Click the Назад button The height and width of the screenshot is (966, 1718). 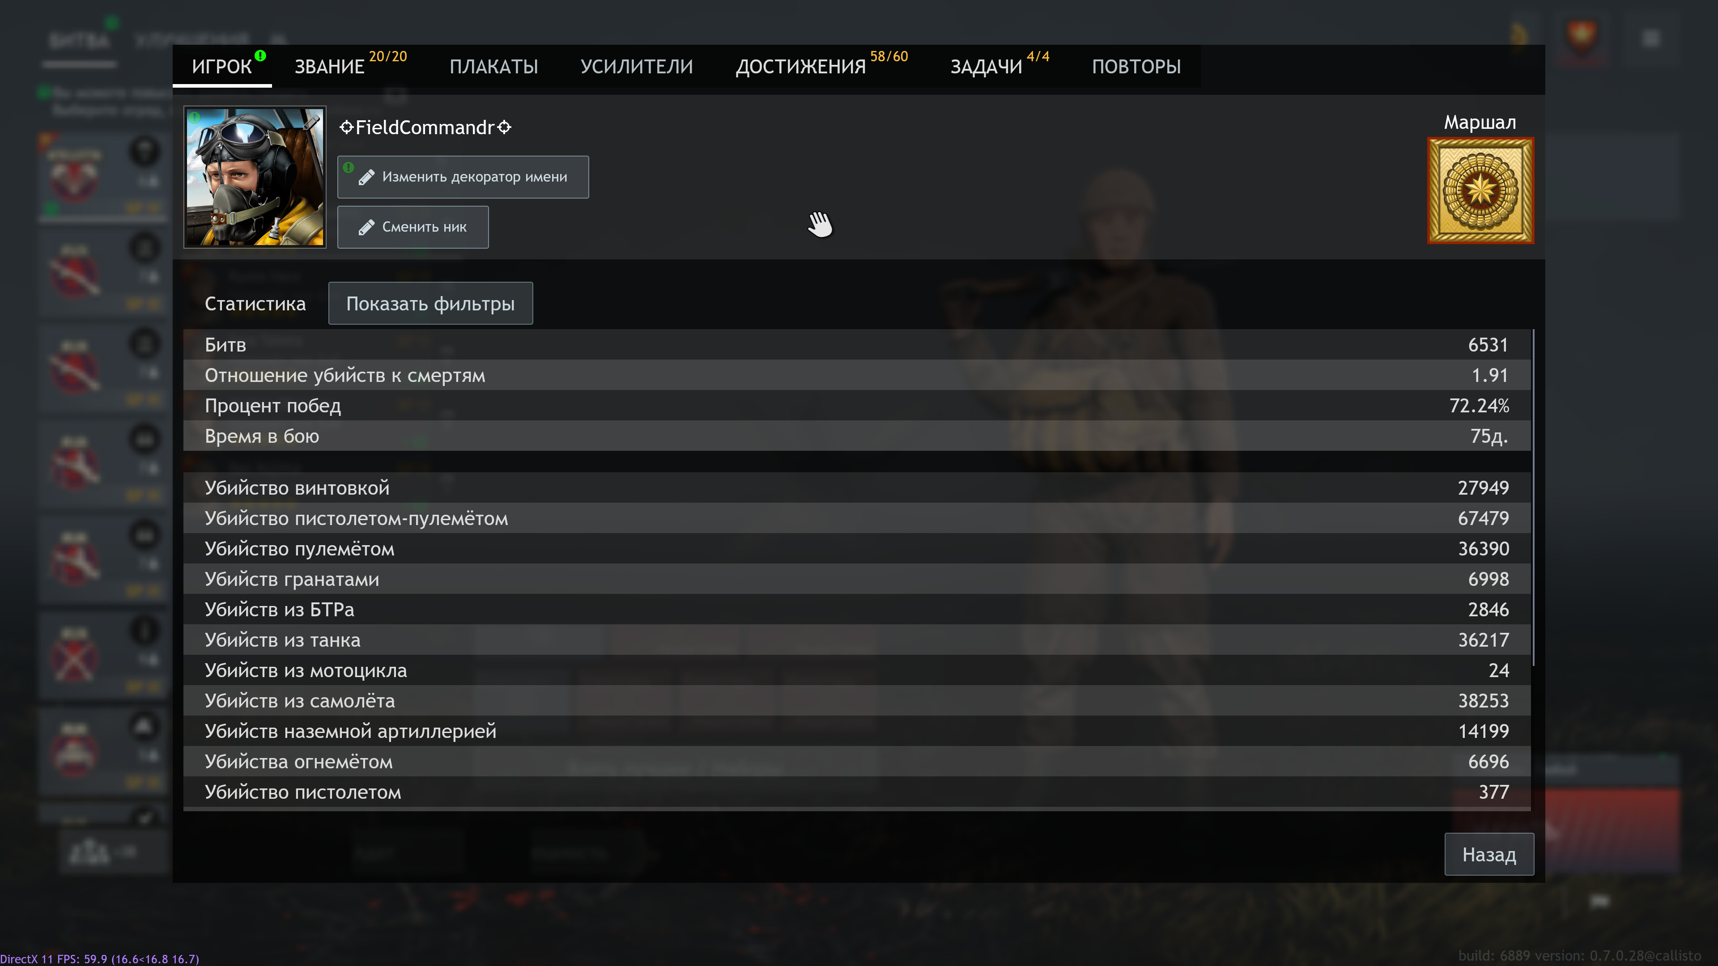[1488, 854]
